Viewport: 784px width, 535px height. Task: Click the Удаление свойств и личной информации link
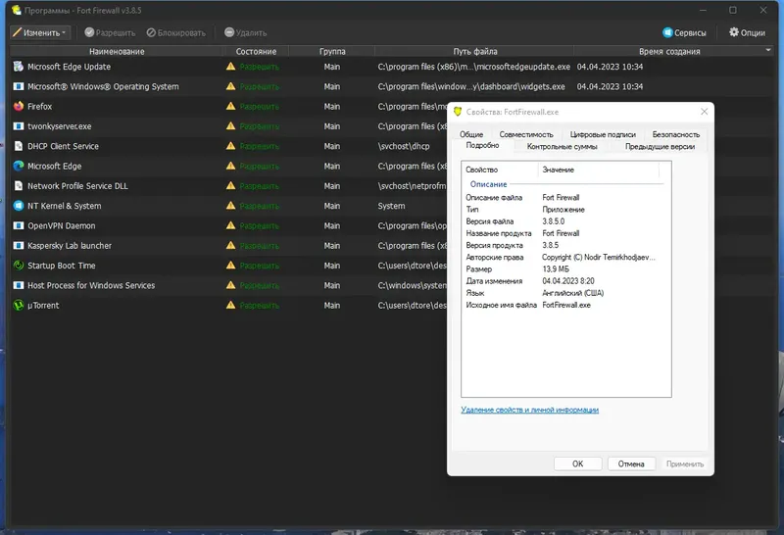pos(529,410)
